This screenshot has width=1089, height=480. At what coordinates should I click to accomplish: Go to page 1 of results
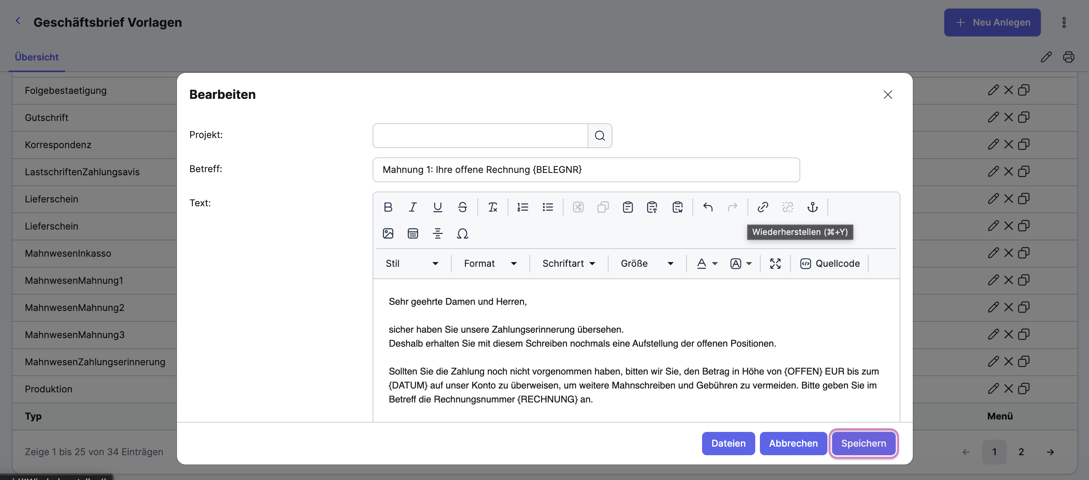(994, 452)
